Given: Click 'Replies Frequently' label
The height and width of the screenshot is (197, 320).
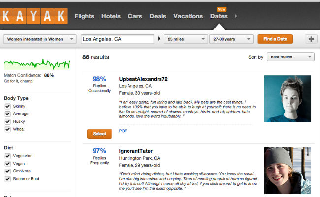Looking at the screenshot, I should 99,160.
